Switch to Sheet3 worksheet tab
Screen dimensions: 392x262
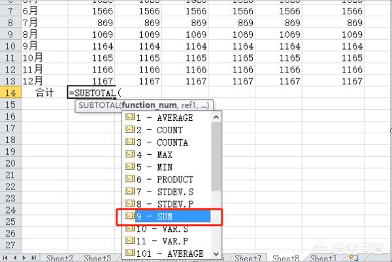click(97, 258)
